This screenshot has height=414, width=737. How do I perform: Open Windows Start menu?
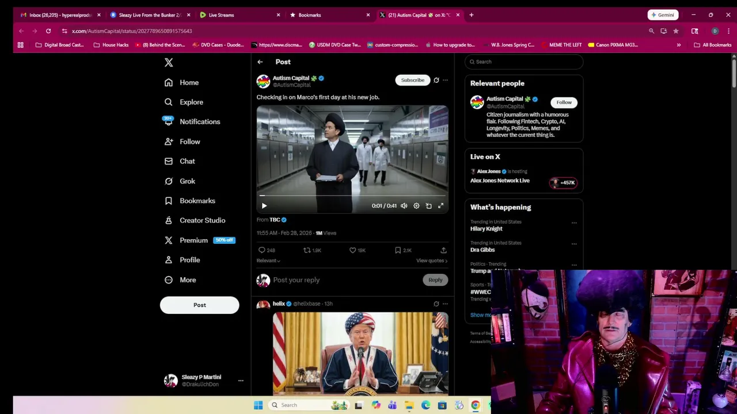click(259, 405)
